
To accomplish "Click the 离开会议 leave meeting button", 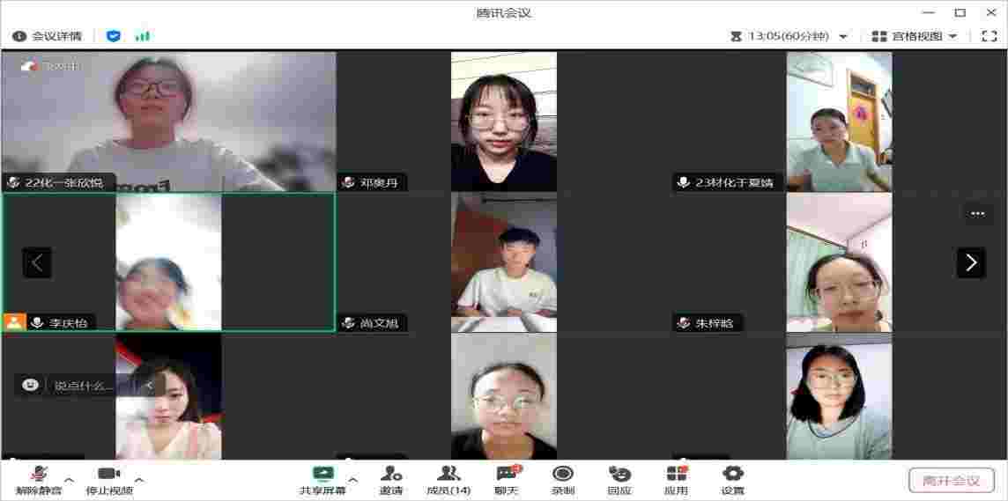I will [951, 481].
